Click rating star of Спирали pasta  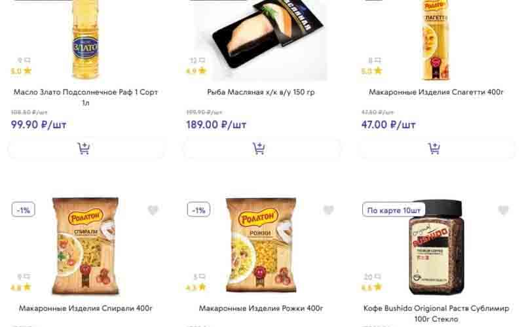click(27, 286)
